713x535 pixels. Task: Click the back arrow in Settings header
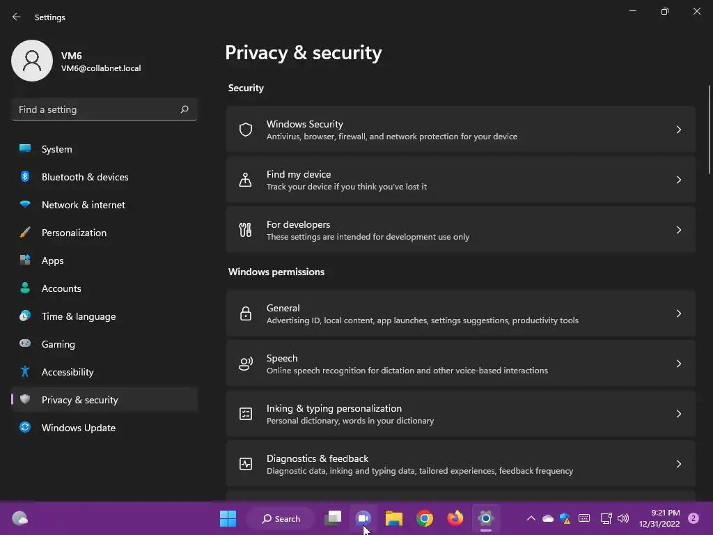click(x=17, y=17)
